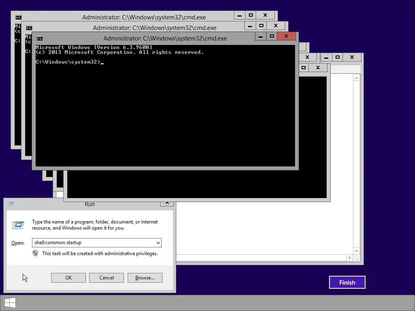
Task: Click the administrative privileges notice text
Action: pyautogui.click(x=100, y=253)
